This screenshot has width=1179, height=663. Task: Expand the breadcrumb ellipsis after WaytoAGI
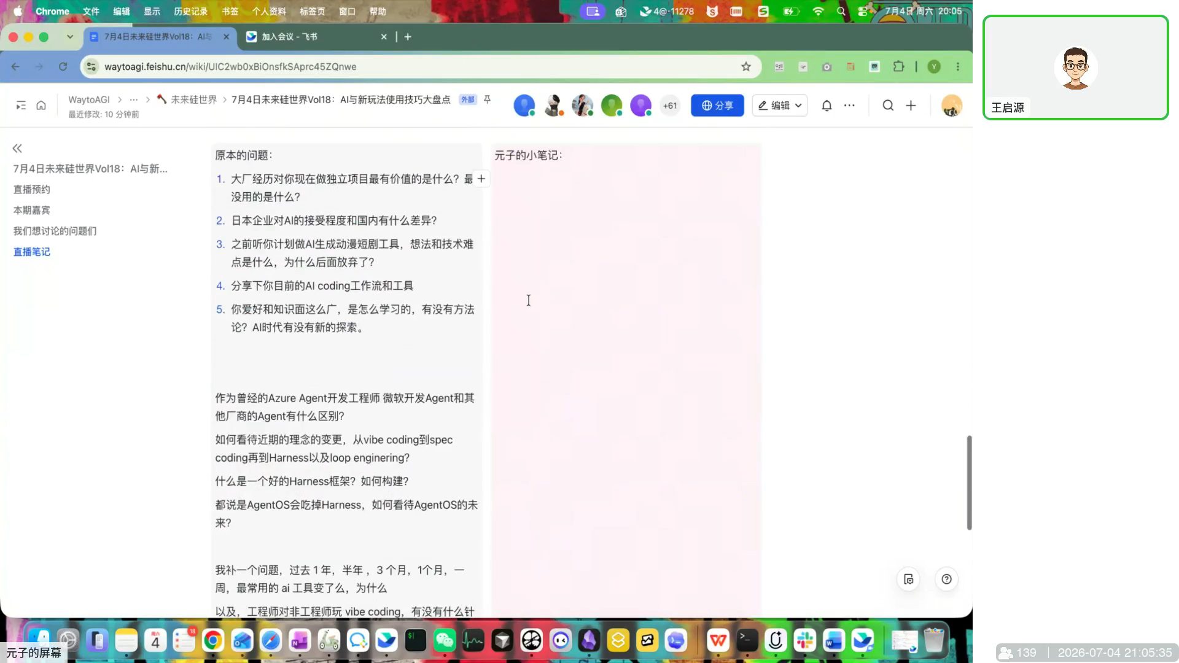pyautogui.click(x=134, y=99)
